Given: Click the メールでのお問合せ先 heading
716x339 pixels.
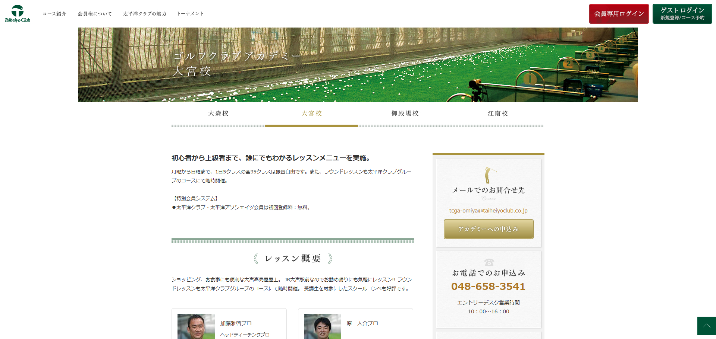Looking at the screenshot, I should (489, 190).
